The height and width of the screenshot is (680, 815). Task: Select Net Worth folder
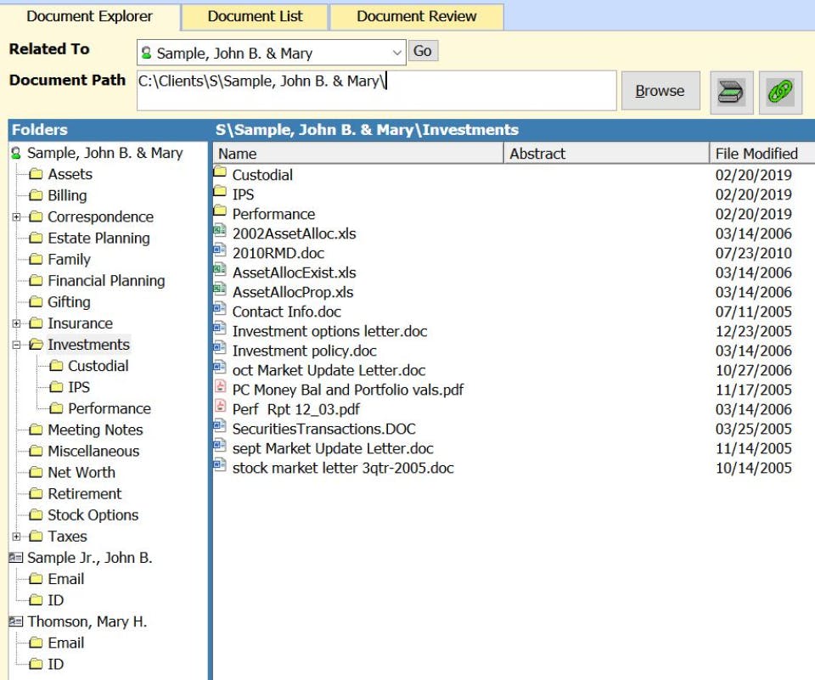(x=81, y=473)
